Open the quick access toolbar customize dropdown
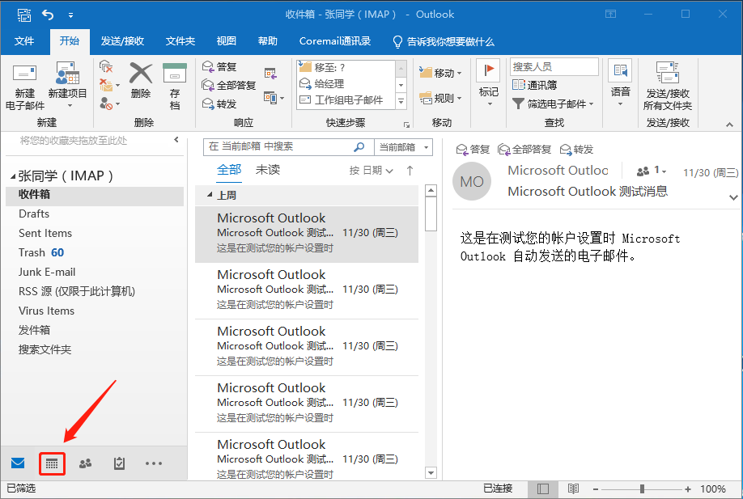743x499 pixels. [70, 15]
